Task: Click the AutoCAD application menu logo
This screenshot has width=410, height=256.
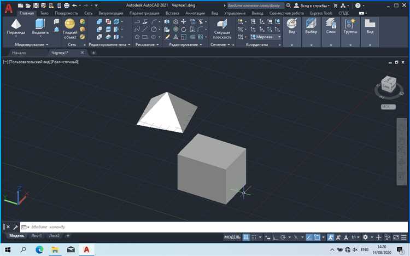Action: pos(9,8)
